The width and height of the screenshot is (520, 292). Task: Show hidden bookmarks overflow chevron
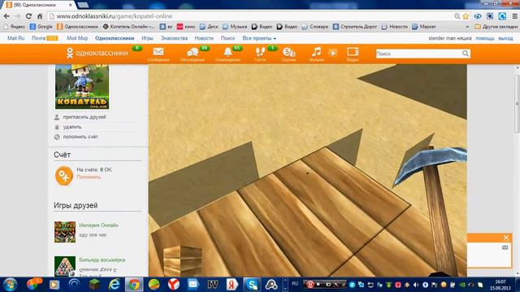click(467, 27)
